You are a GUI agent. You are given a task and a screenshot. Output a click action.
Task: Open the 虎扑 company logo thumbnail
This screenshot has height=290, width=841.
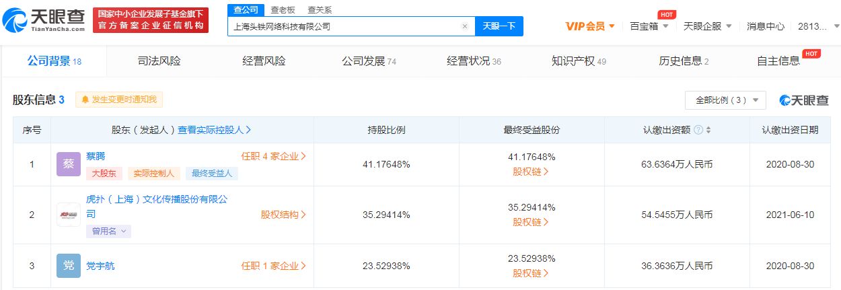coord(69,215)
